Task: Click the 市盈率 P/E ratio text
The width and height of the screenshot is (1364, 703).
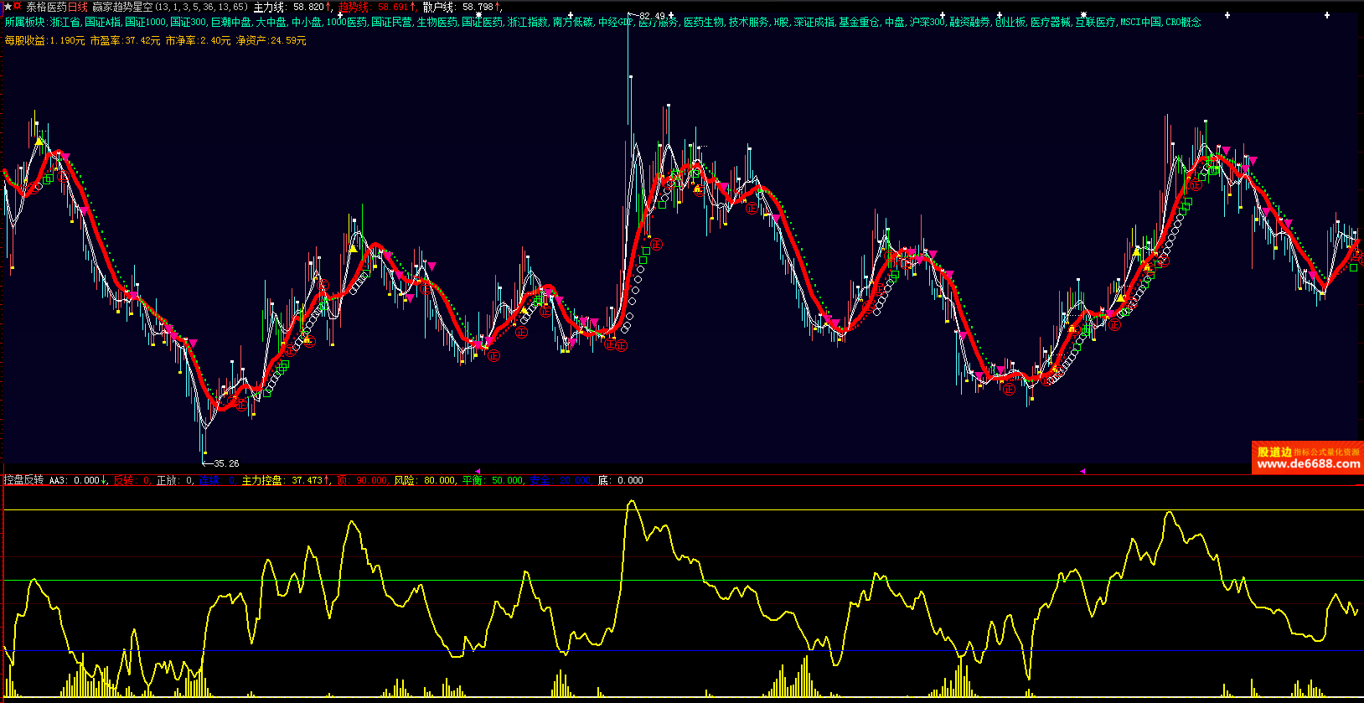Action: point(125,40)
